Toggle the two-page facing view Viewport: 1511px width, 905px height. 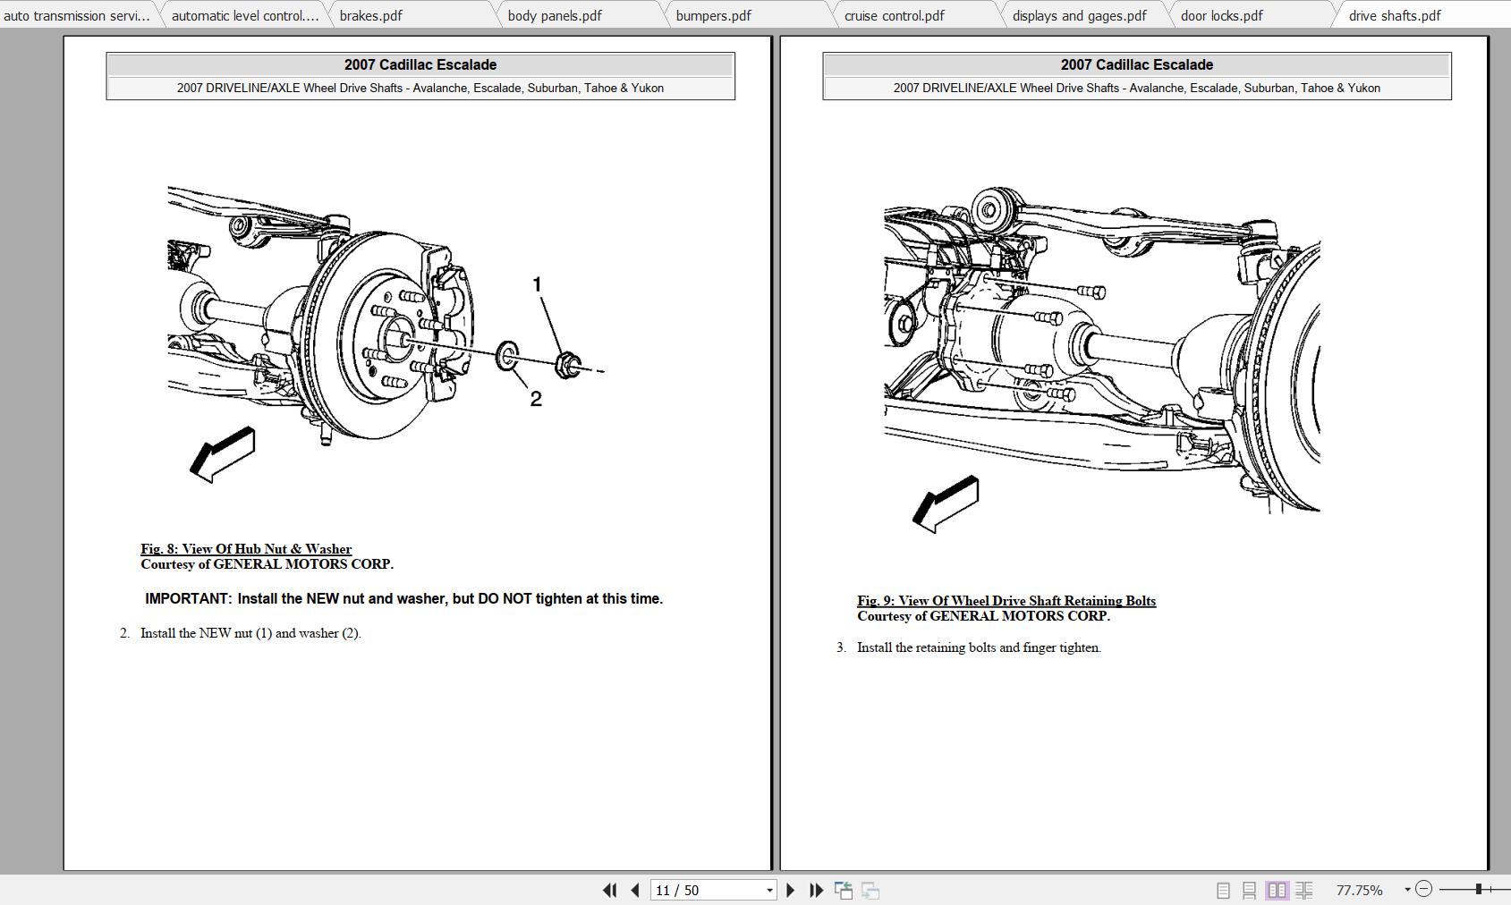pos(1277,890)
